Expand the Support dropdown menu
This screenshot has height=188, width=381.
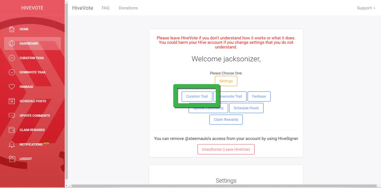[366, 8]
